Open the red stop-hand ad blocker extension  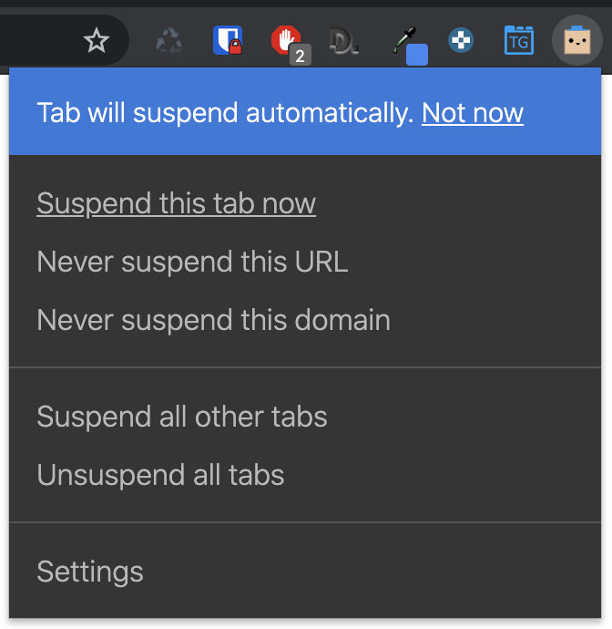click(285, 39)
